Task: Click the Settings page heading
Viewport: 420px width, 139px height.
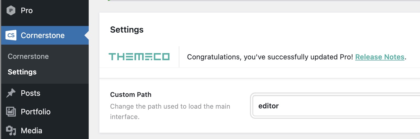Action: pyautogui.click(x=127, y=30)
